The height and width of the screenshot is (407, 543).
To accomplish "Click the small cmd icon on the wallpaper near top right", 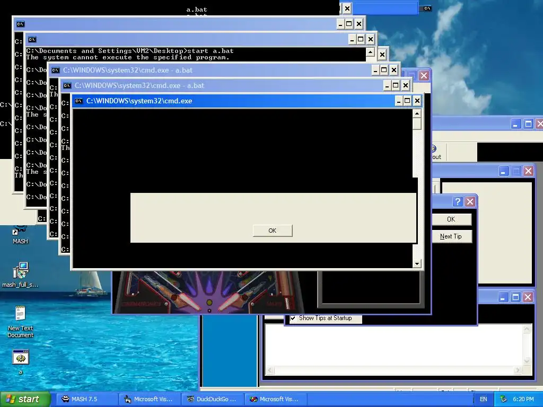I will tap(427, 8).
